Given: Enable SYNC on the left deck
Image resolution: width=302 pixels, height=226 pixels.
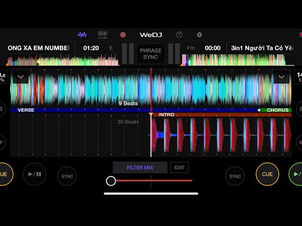Looking at the screenshot, I should (x=67, y=176).
